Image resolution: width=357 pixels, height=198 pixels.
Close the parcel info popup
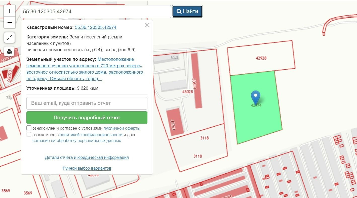[x=147, y=25]
